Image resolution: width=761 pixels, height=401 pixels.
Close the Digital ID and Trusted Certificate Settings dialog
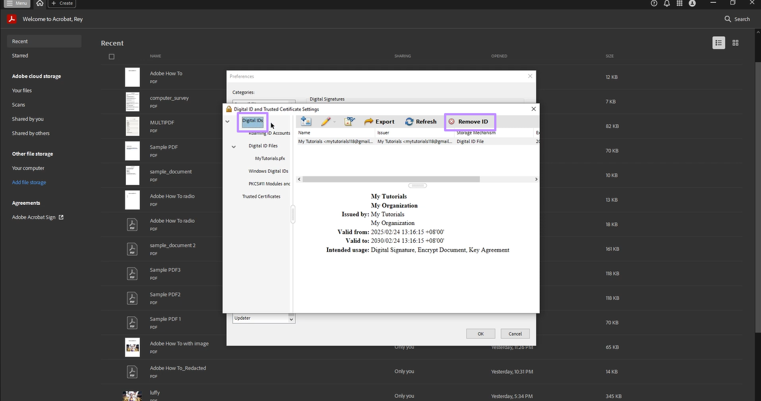[534, 109]
